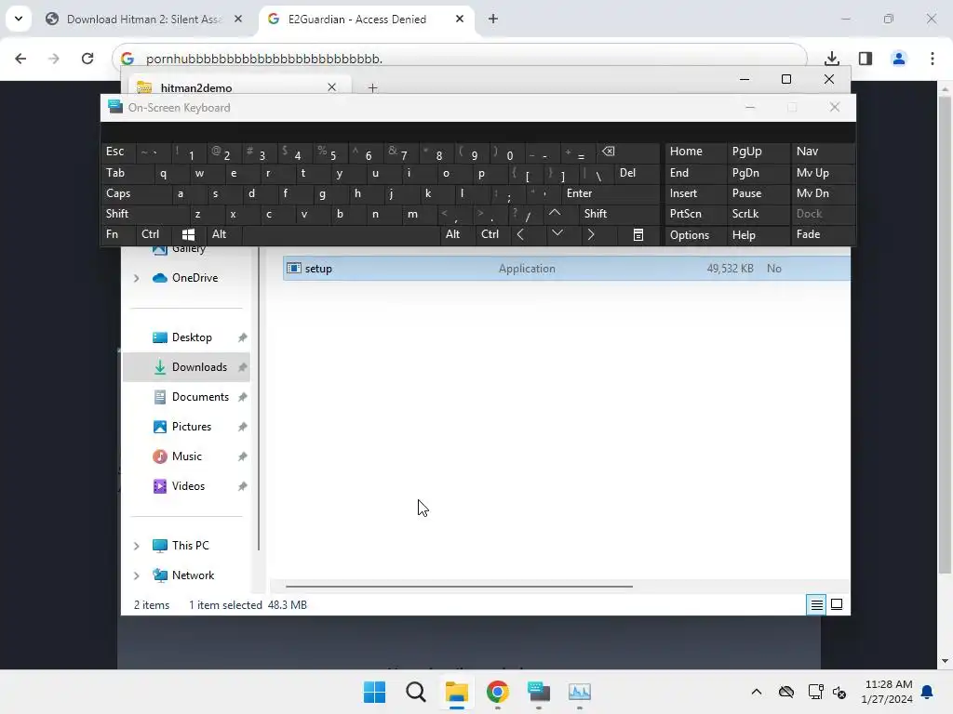Add a new File Explorer tab
Image resolution: width=953 pixels, height=714 pixels.
coord(372,88)
